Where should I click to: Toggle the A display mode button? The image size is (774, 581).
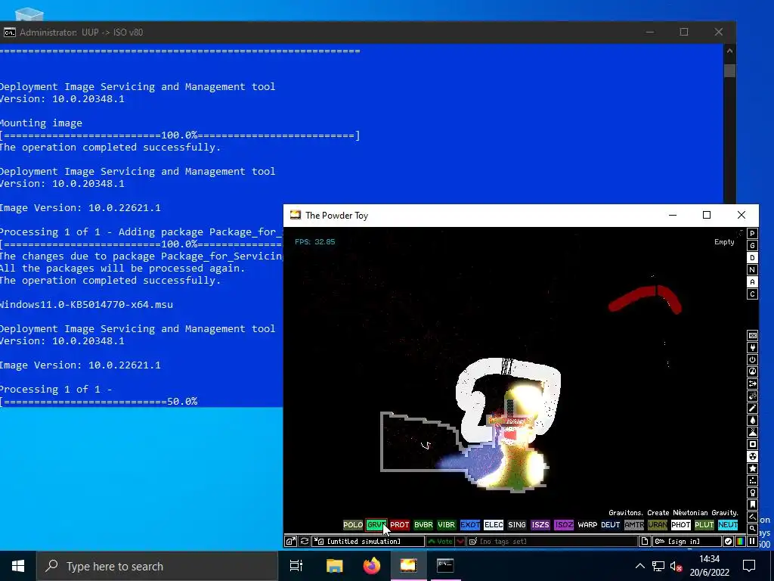click(x=752, y=282)
